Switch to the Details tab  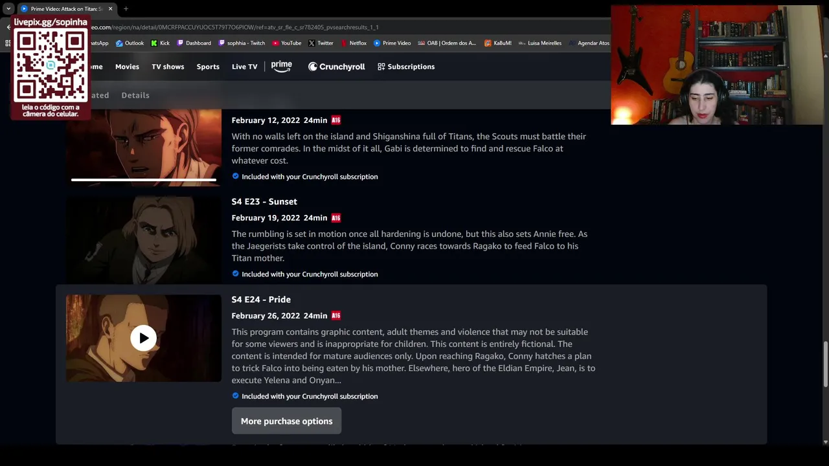135,95
